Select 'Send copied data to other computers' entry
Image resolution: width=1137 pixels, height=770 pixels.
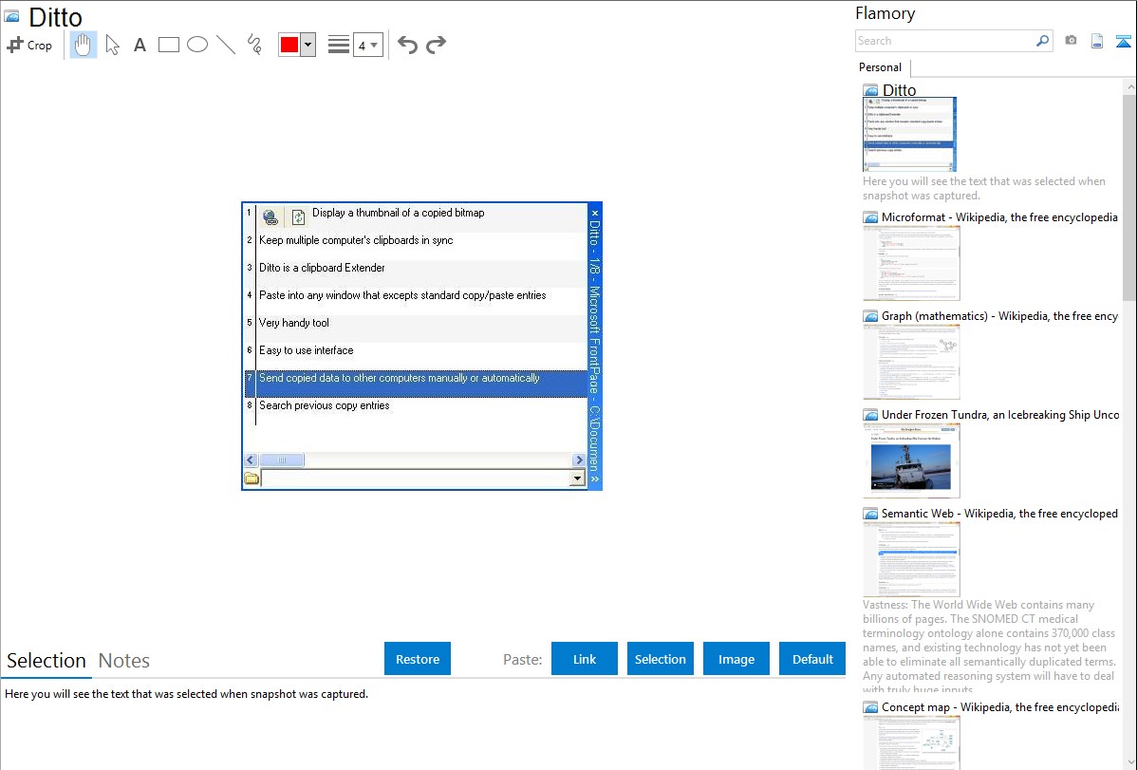(x=416, y=384)
